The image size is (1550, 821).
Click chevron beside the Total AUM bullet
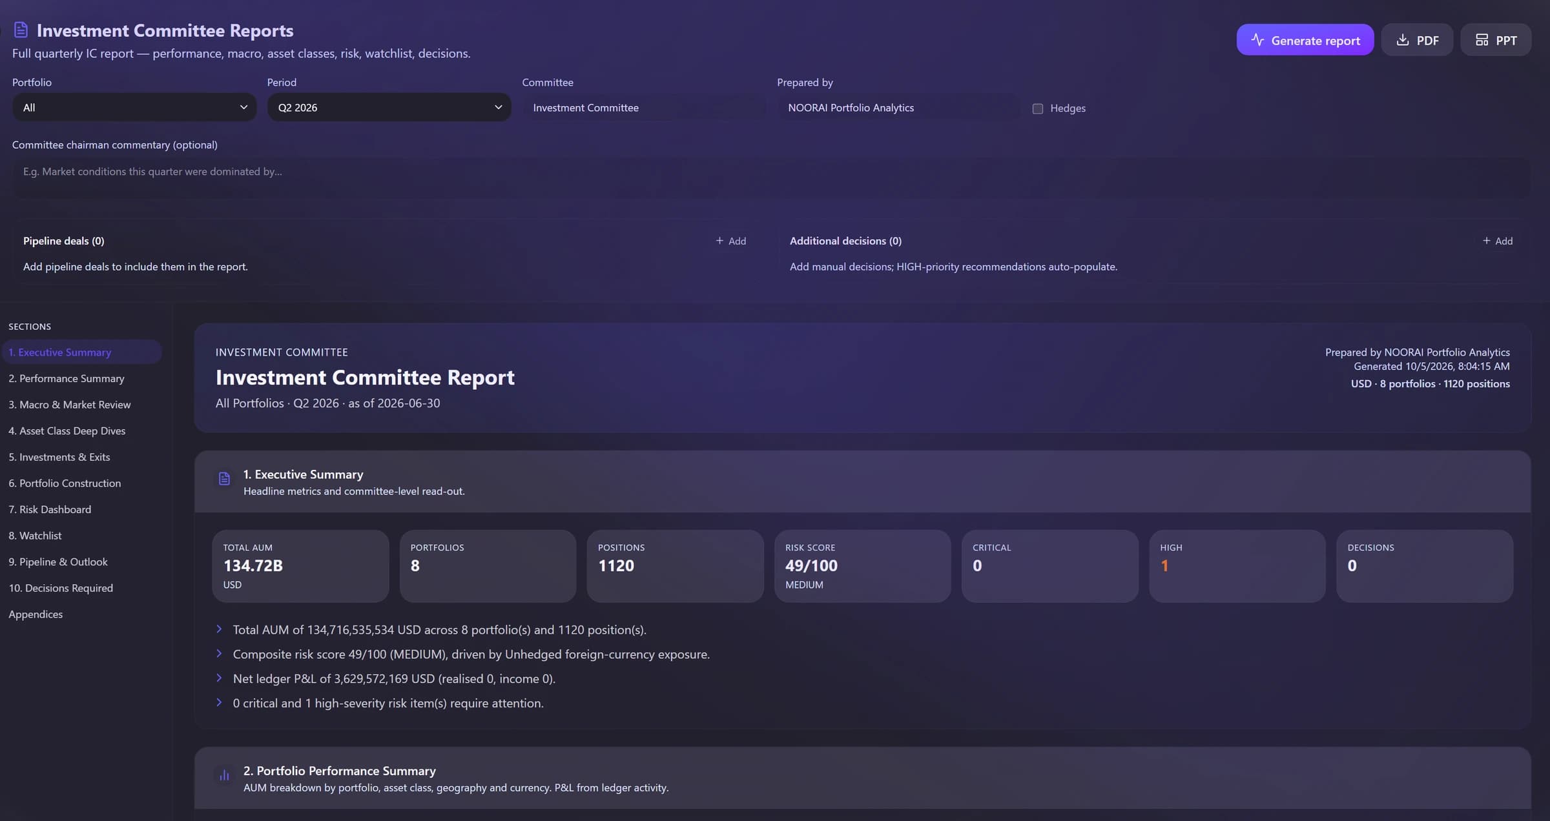[219, 629]
